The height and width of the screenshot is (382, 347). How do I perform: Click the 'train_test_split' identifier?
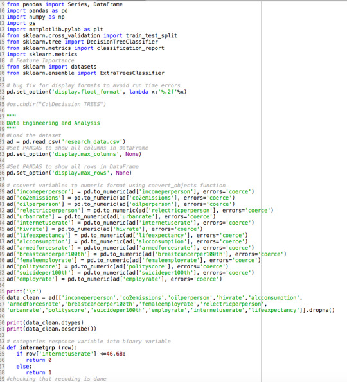[x=152, y=35]
